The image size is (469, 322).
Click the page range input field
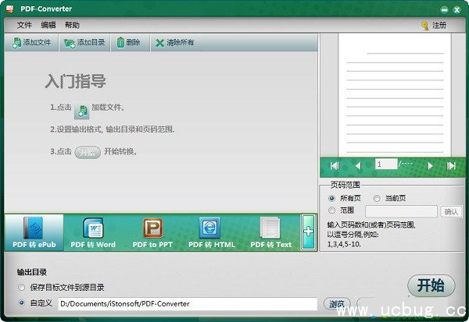point(401,211)
